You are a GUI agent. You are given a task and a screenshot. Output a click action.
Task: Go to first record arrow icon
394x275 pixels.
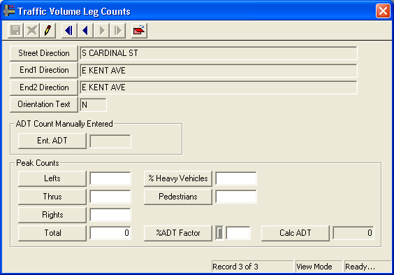[69, 31]
